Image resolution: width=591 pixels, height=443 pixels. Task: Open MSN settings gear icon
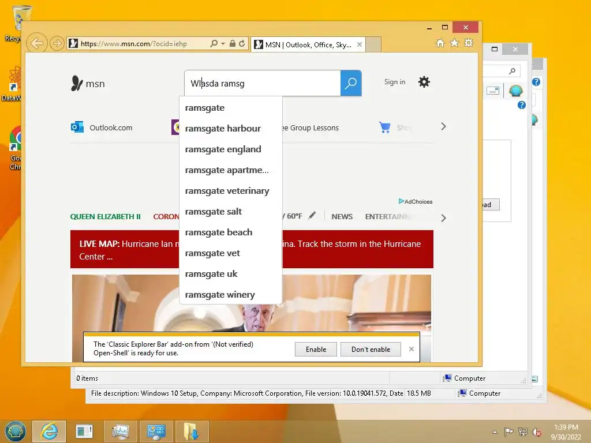click(x=424, y=82)
